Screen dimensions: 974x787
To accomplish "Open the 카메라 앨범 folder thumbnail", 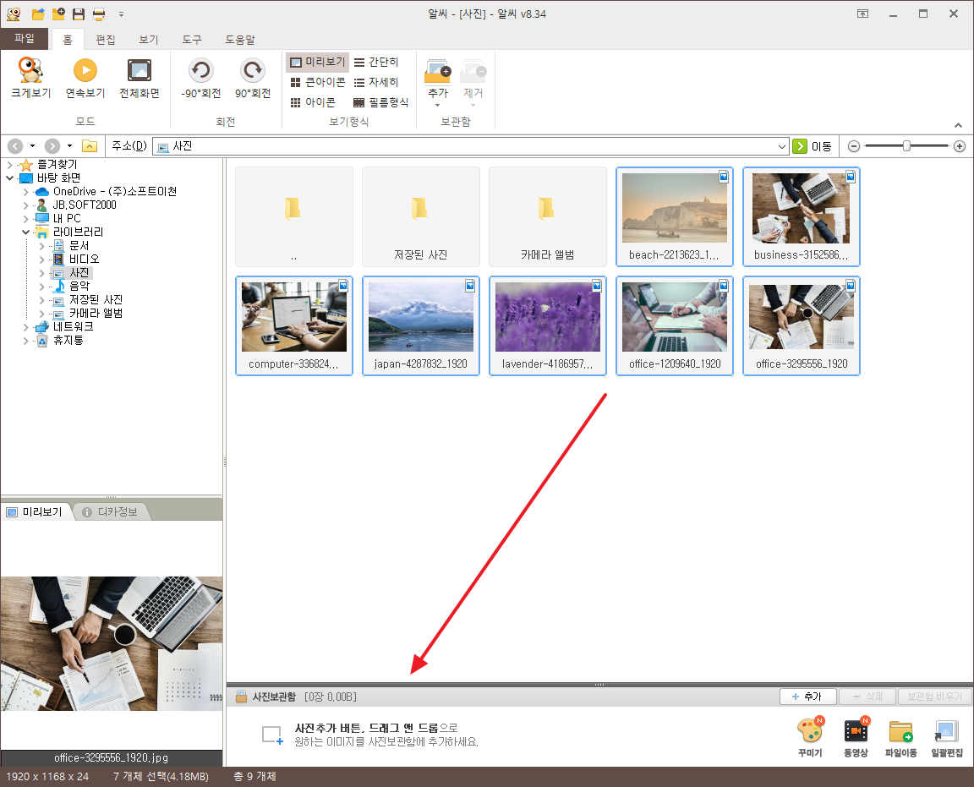I will pyautogui.click(x=547, y=216).
